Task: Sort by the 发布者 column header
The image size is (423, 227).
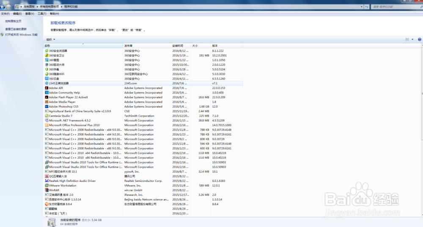Action: pos(147,46)
